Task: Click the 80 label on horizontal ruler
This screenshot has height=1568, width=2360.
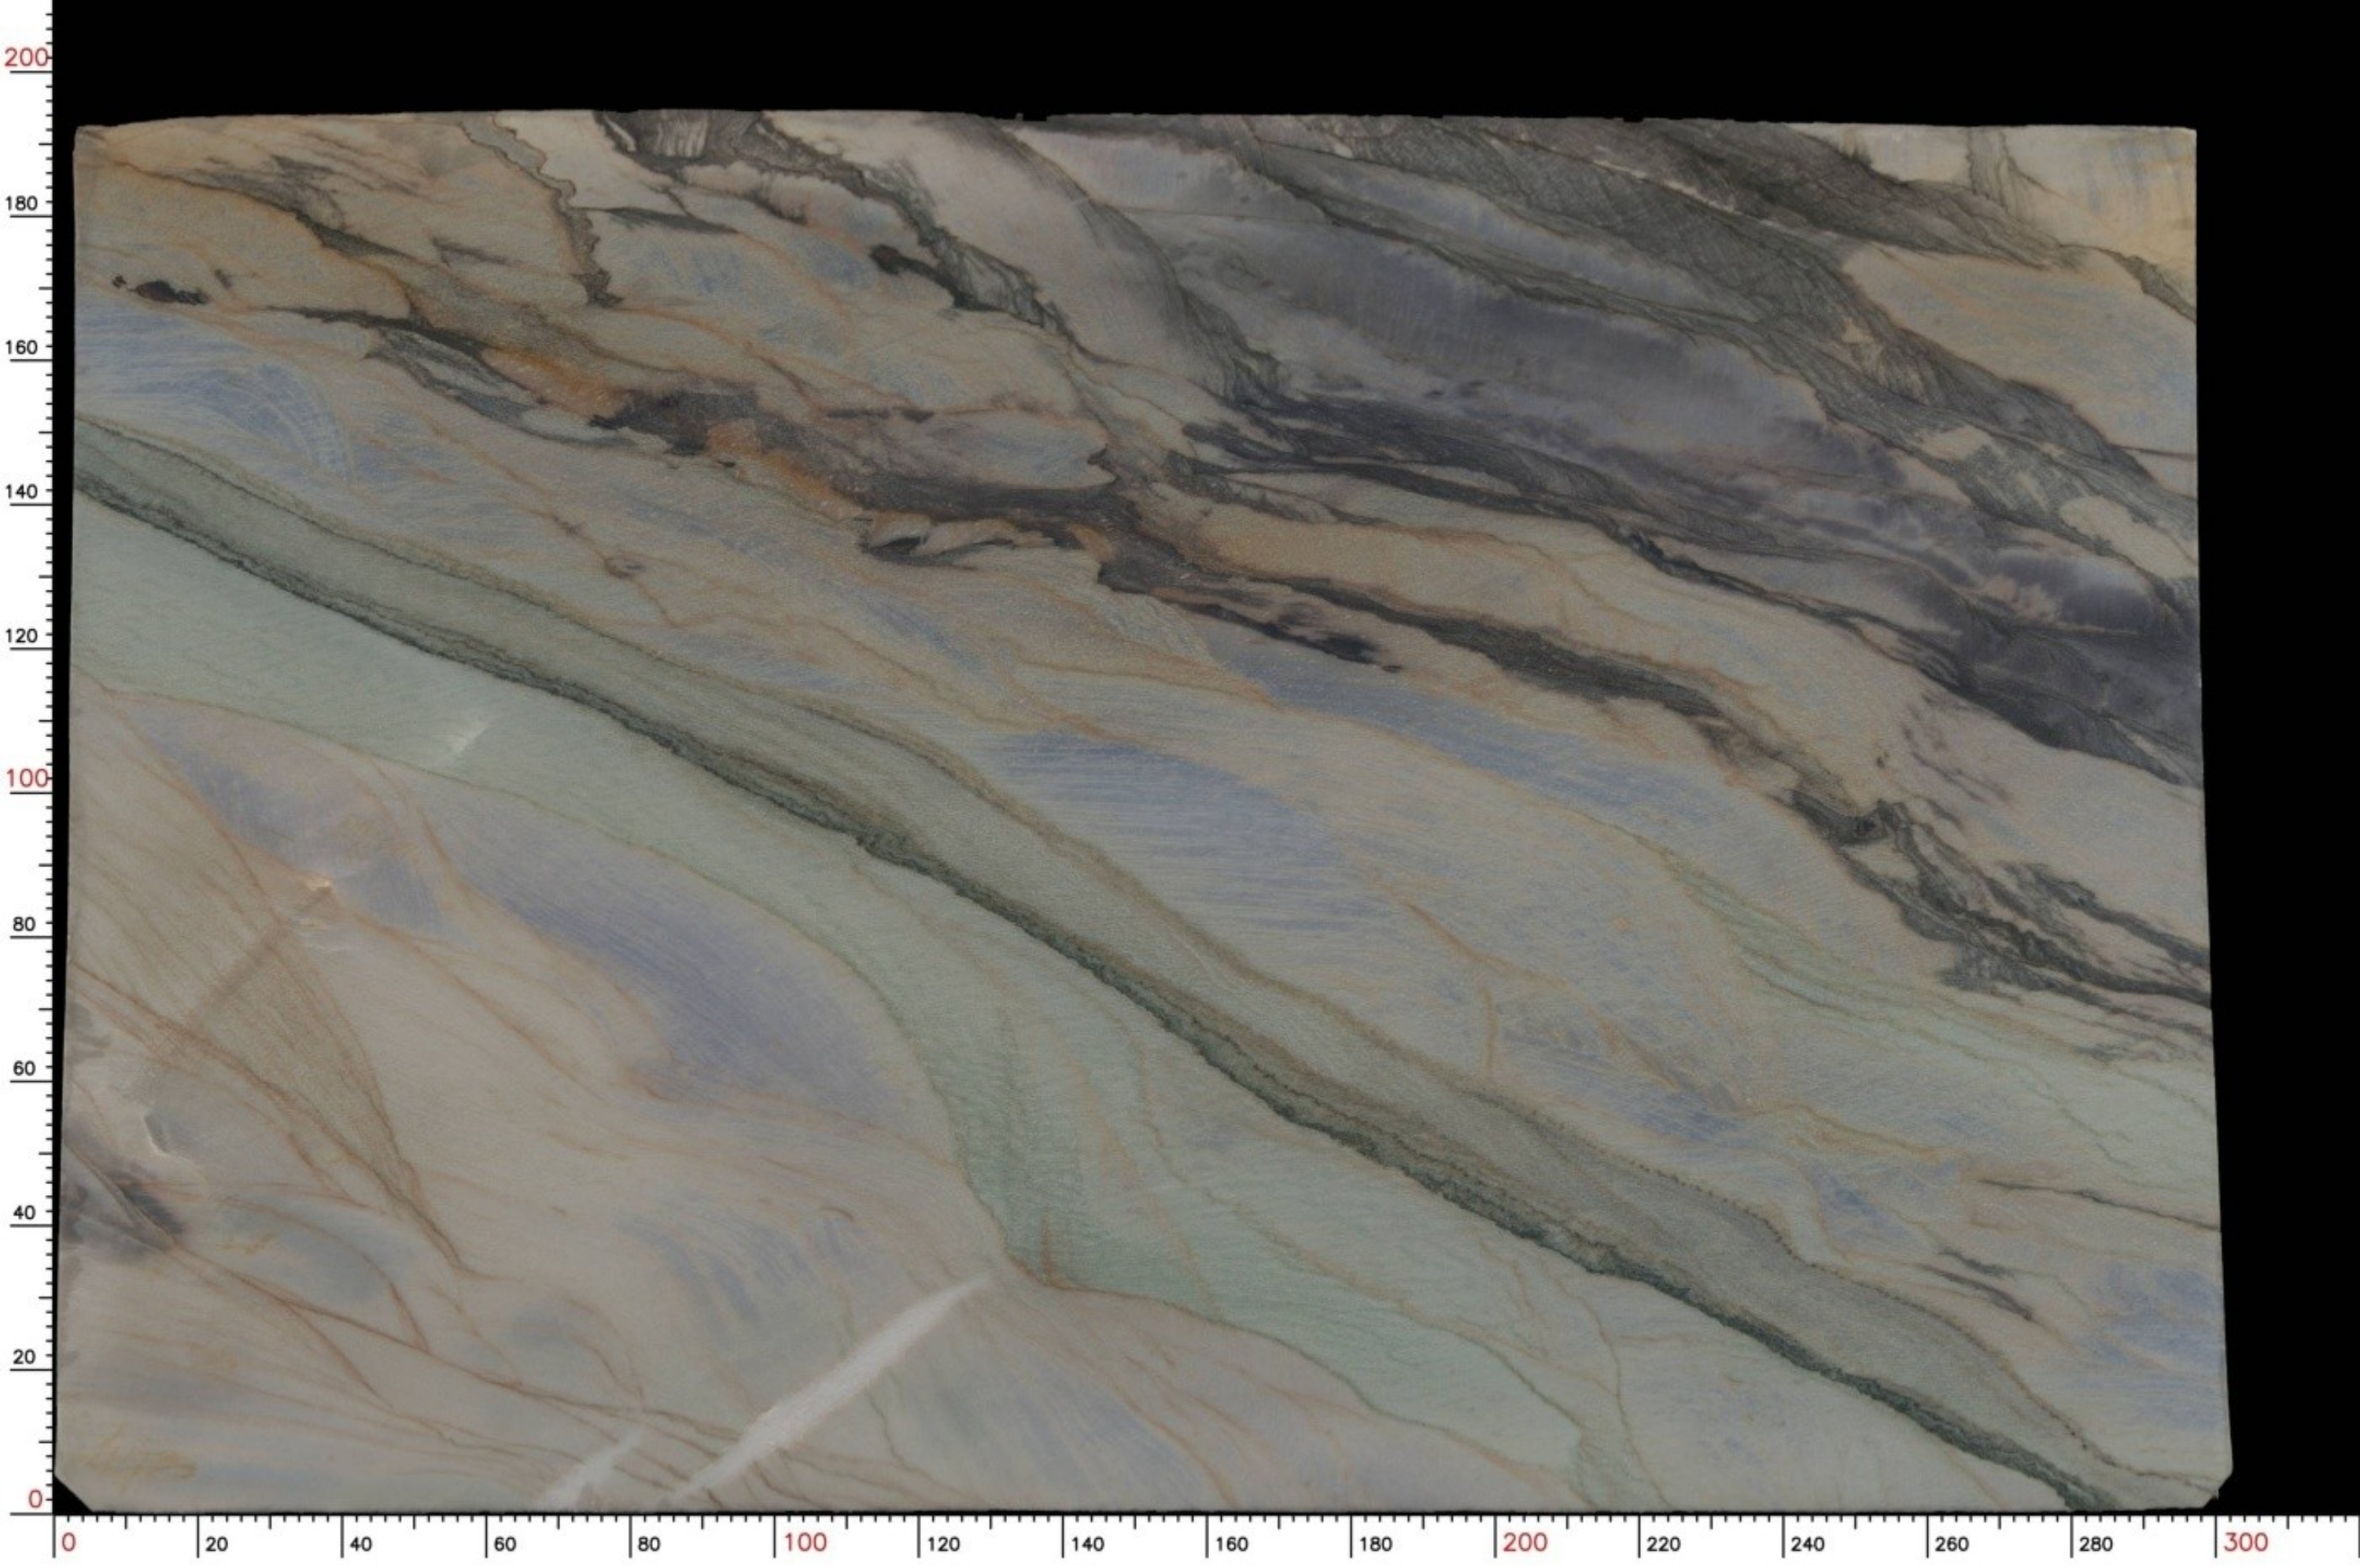Action: (x=649, y=1544)
